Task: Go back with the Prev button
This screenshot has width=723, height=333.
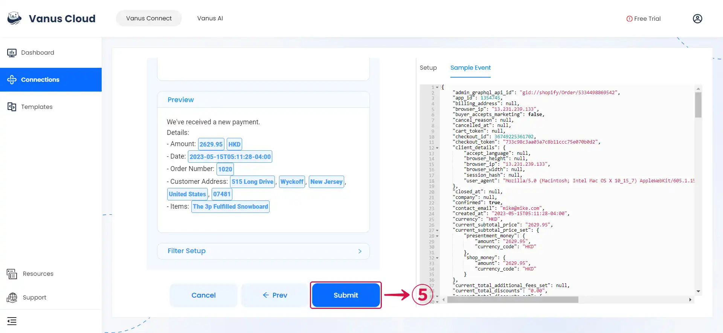Action: (275, 295)
